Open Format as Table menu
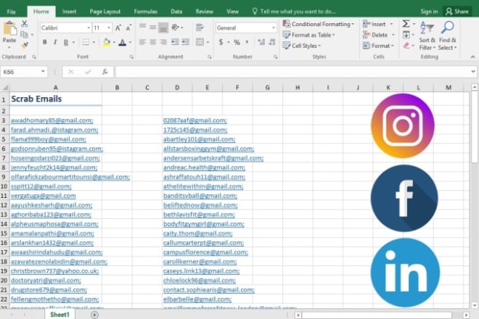The height and width of the screenshot is (319, 479). pos(308,35)
